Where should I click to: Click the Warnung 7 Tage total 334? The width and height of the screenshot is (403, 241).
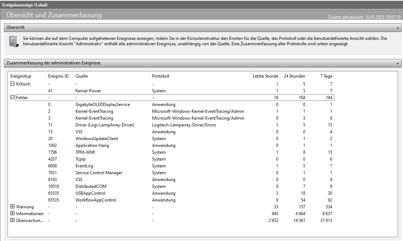(x=329, y=207)
